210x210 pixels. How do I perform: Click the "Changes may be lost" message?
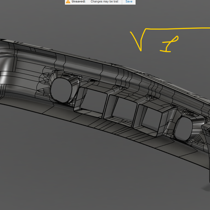(x=104, y=2)
